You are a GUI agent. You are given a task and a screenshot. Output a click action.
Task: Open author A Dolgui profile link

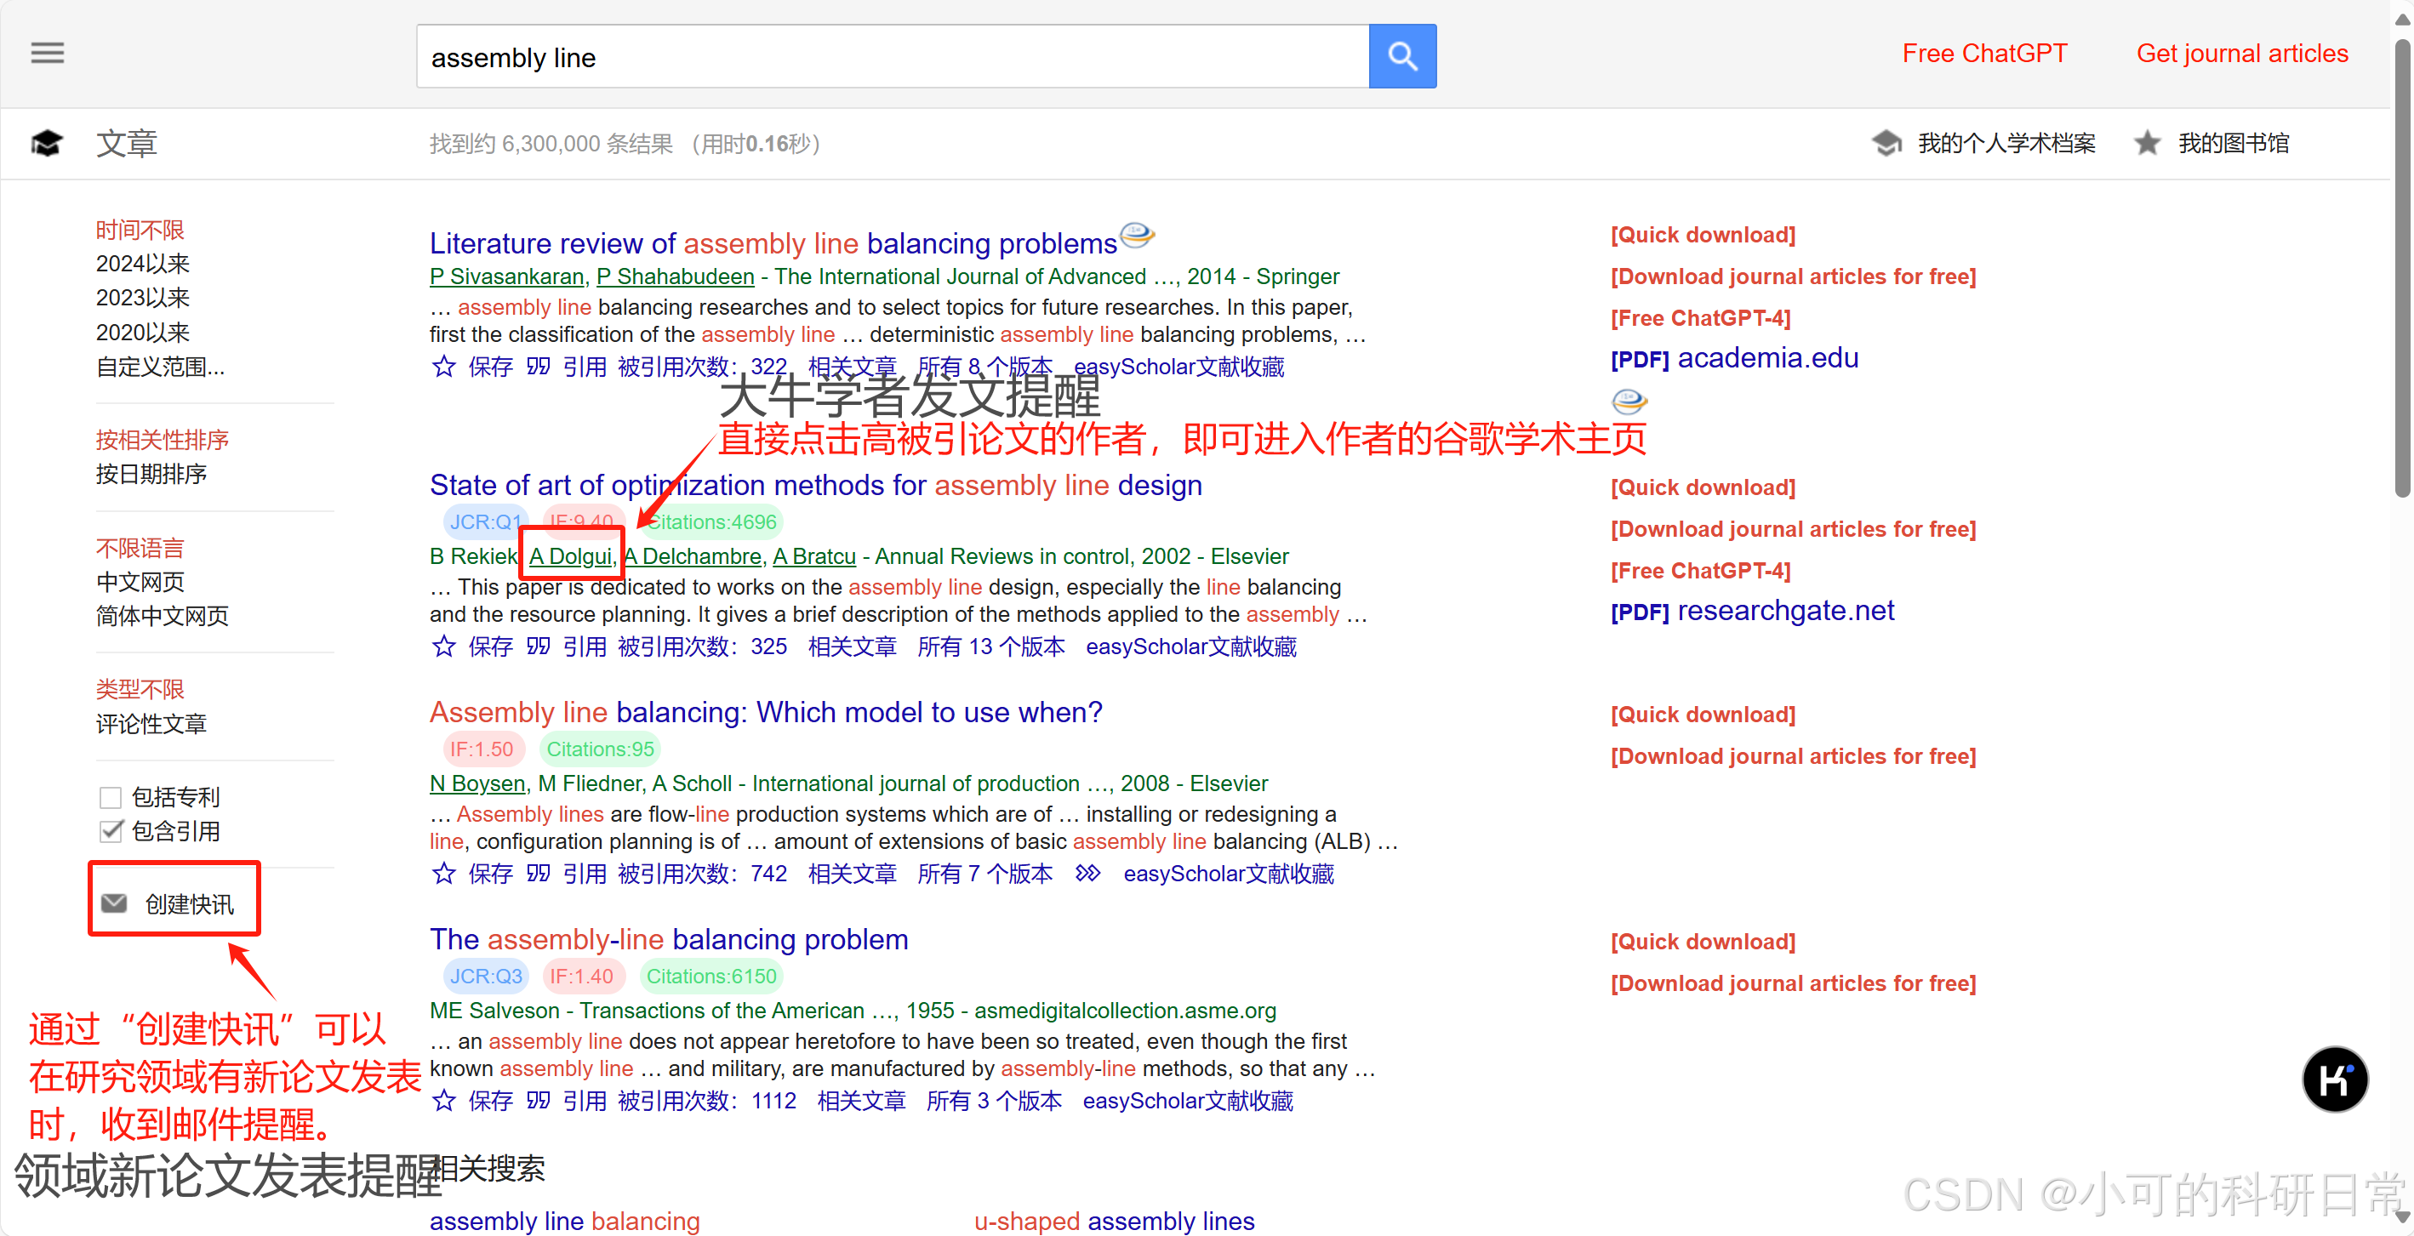tap(571, 556)
